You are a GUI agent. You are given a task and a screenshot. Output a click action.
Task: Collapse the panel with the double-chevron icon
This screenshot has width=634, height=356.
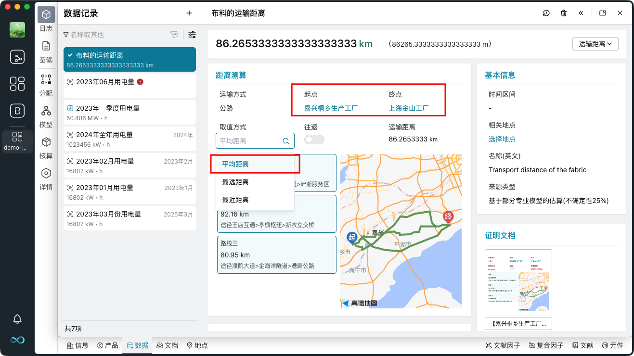pos(581,13)
